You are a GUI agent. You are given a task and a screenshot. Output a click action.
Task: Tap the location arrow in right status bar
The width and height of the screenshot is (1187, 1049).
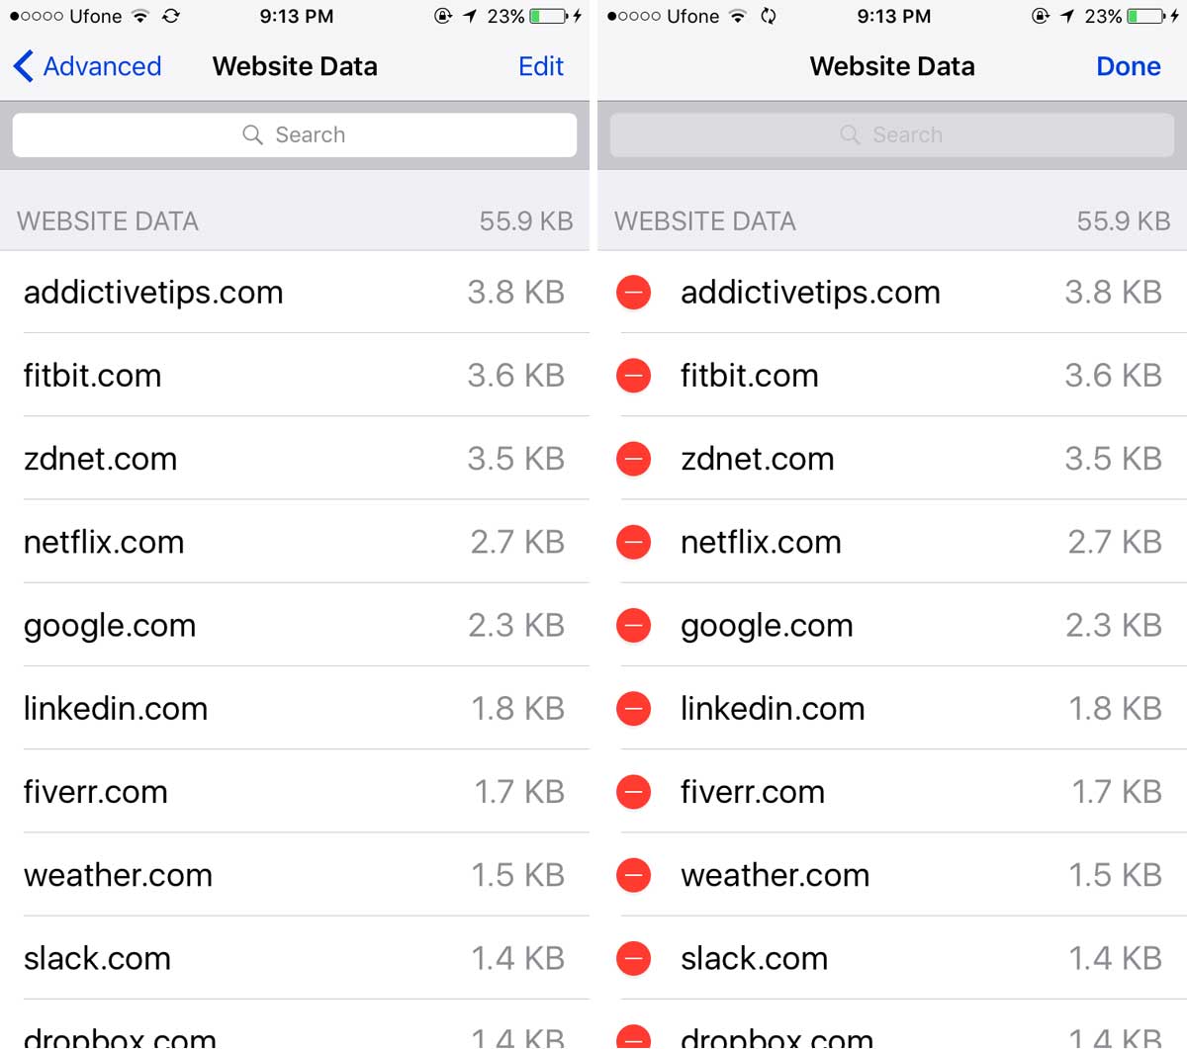(x=1067, y=16)
